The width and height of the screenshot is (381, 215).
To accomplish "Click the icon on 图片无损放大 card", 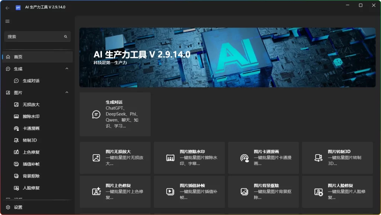I will tap(96, 158).
